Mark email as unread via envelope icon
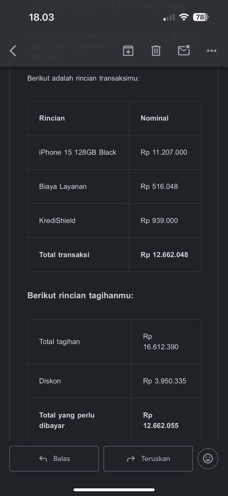 [184, 50]
